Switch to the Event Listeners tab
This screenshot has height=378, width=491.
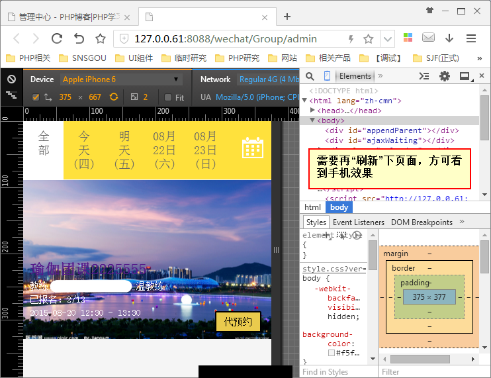click(x=358, y=222)
